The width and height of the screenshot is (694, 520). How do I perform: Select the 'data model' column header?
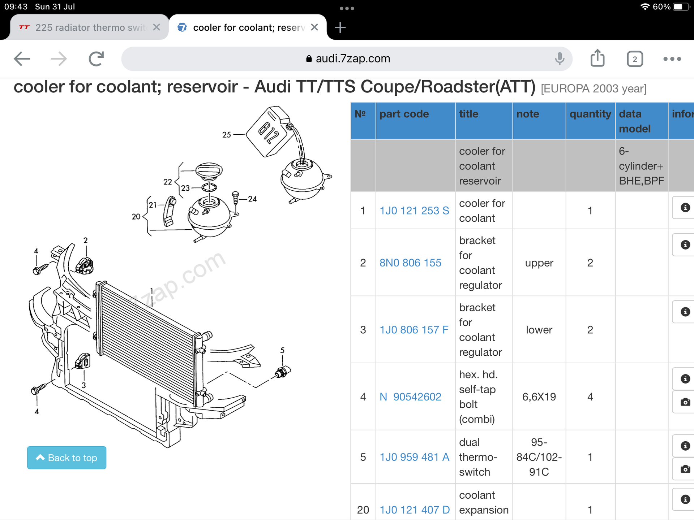point(642,121)
